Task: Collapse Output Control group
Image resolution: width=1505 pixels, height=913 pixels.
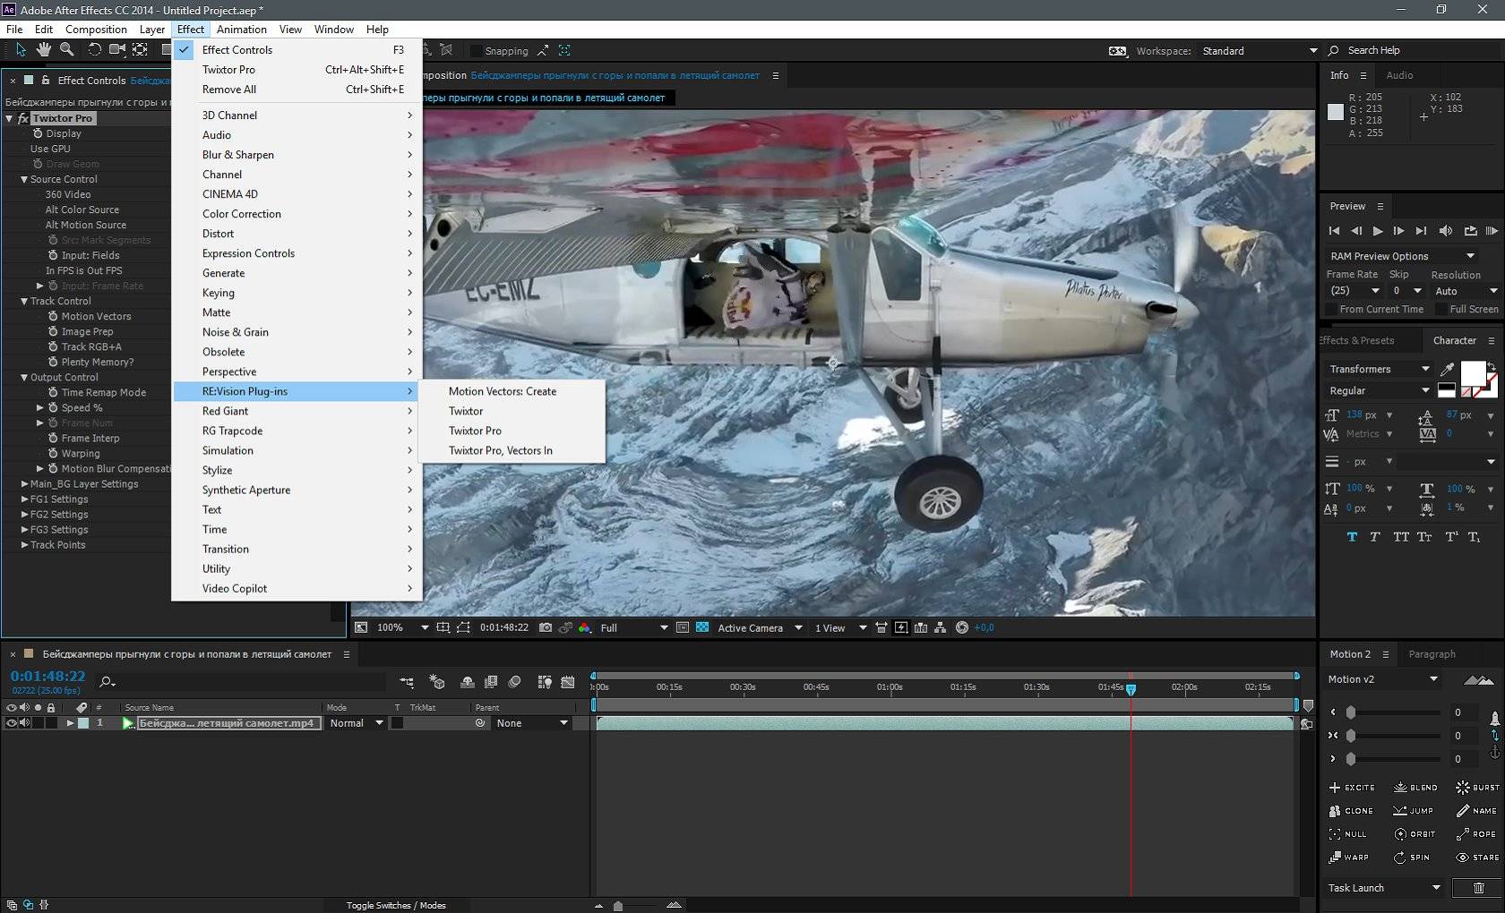Action: [24, 377]
